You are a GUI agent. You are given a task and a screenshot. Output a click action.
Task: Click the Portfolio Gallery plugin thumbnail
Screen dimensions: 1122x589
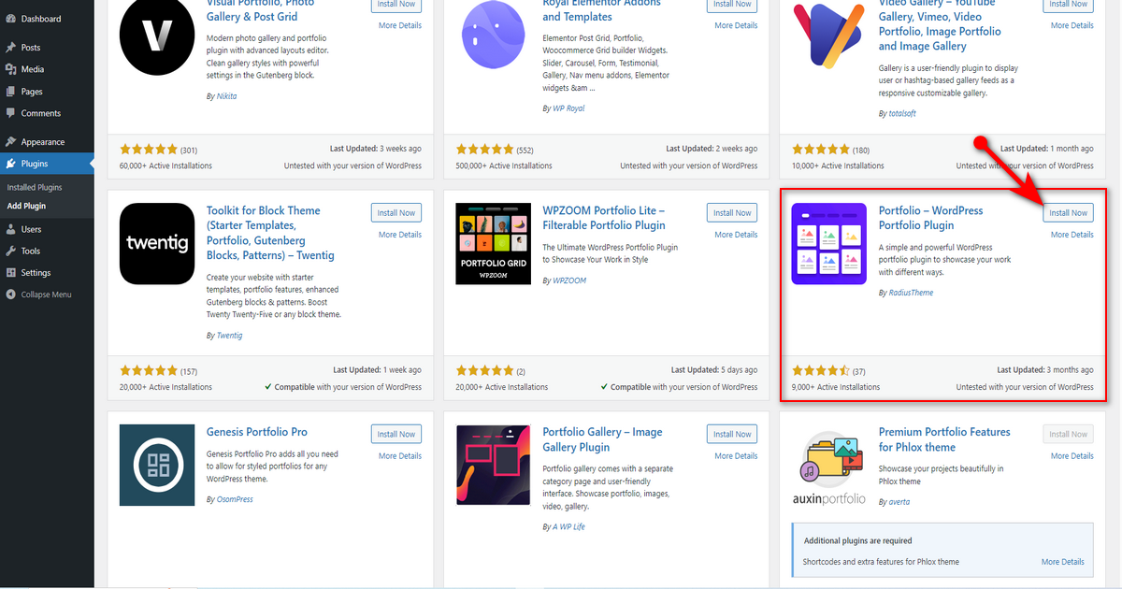pos(493,465)
